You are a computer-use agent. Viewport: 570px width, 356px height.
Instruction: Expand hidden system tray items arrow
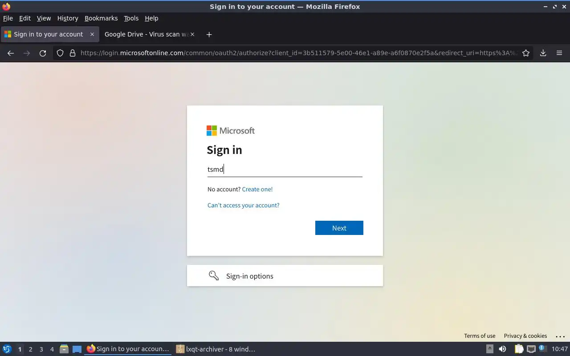489,349
